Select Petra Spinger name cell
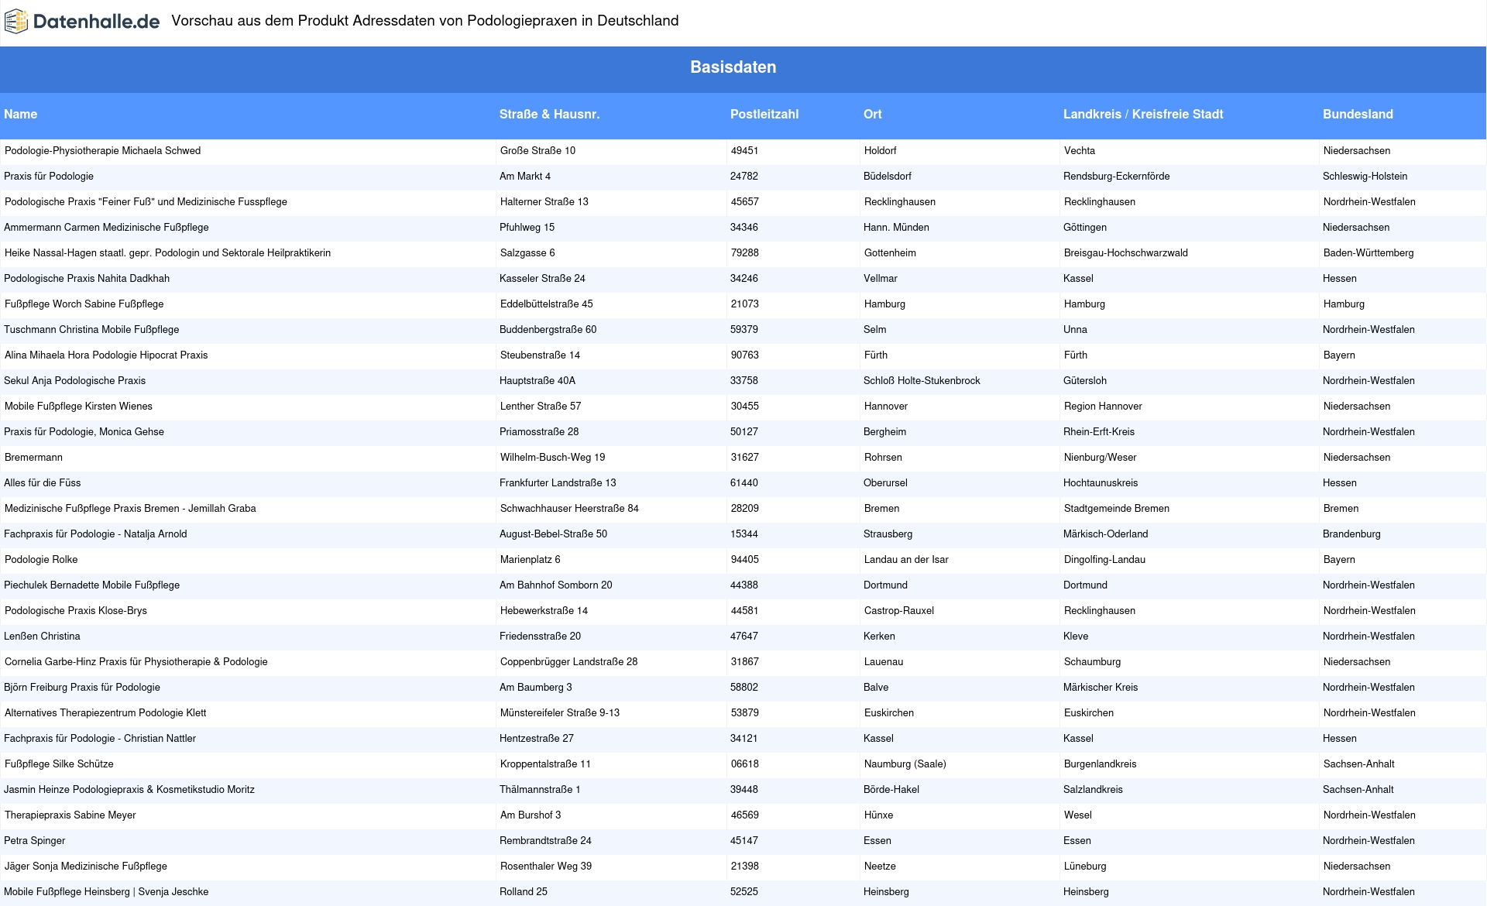Screen dimensions: 1487x906 pos(35,841)
